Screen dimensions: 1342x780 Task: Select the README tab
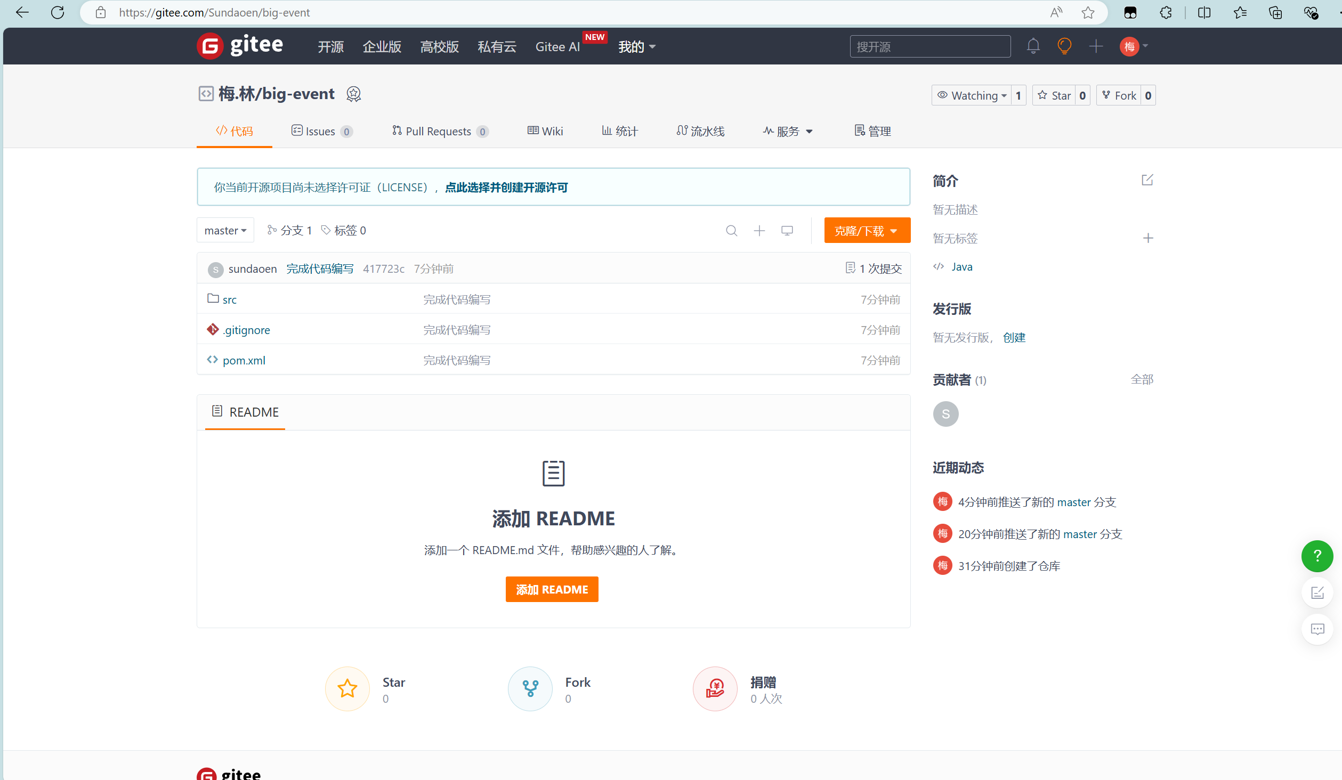pyautogui.click(x=245, y=412)
